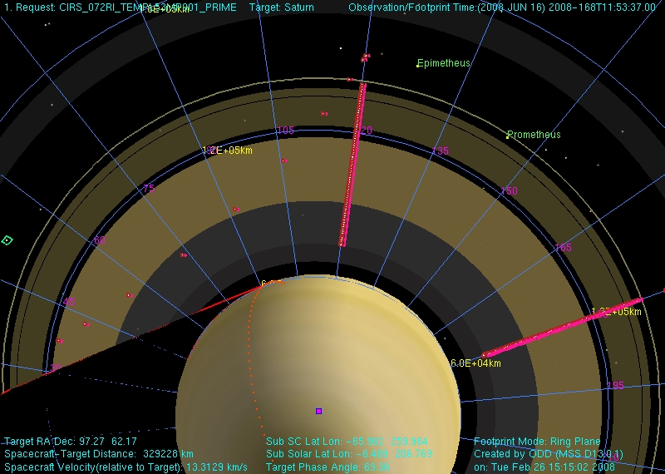This screenshot has height=474, width=665.
Task: Click the 195 longitude label
Action: click(x=614, y=385)
